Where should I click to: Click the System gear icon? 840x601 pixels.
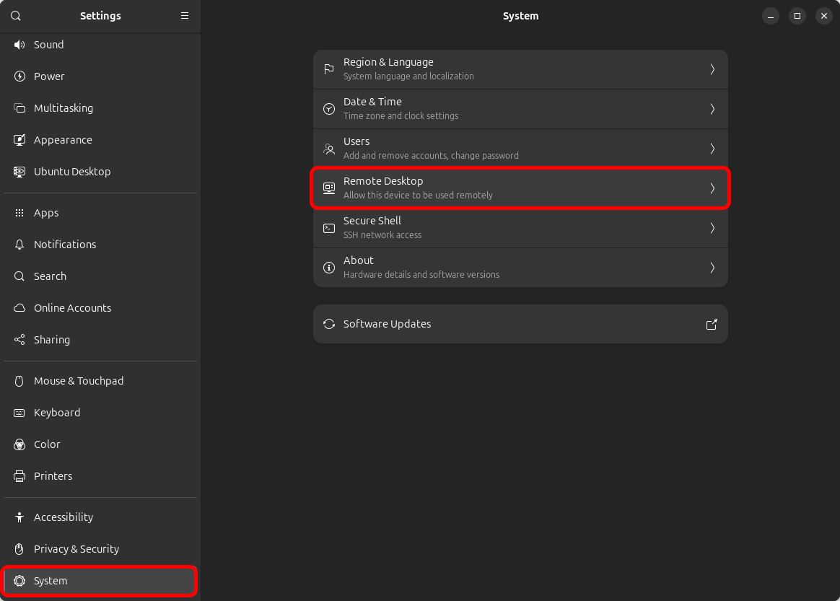[19, 581]
